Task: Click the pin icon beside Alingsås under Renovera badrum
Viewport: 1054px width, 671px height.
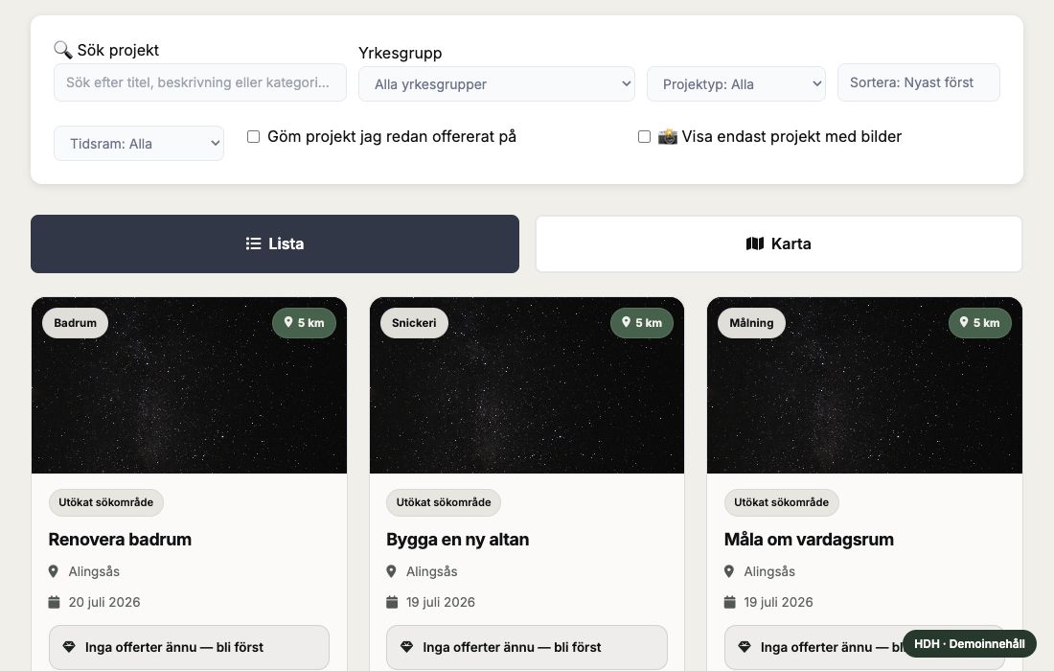Action: coord(53,571)
